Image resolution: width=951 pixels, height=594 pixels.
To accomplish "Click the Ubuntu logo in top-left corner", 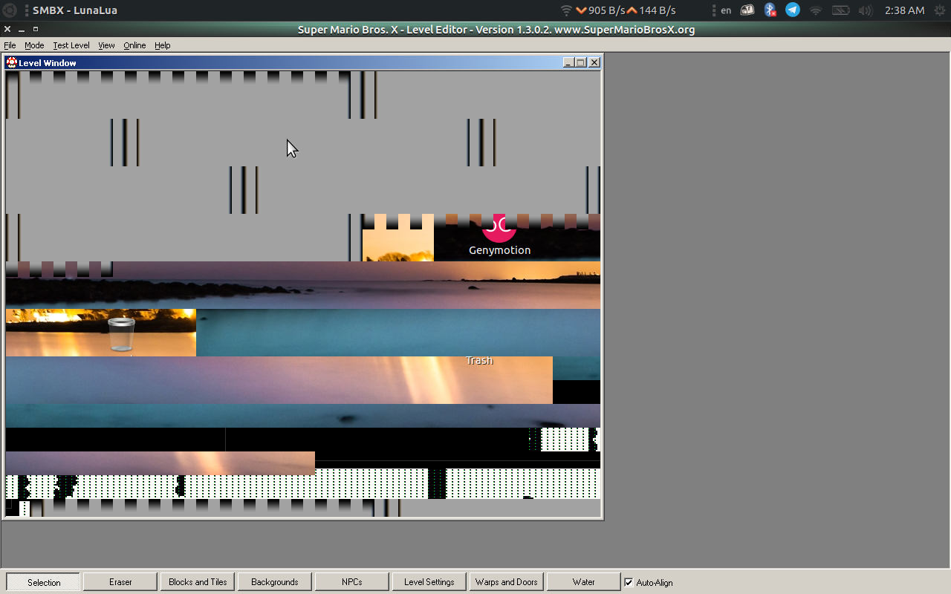I will coord(11,10).
